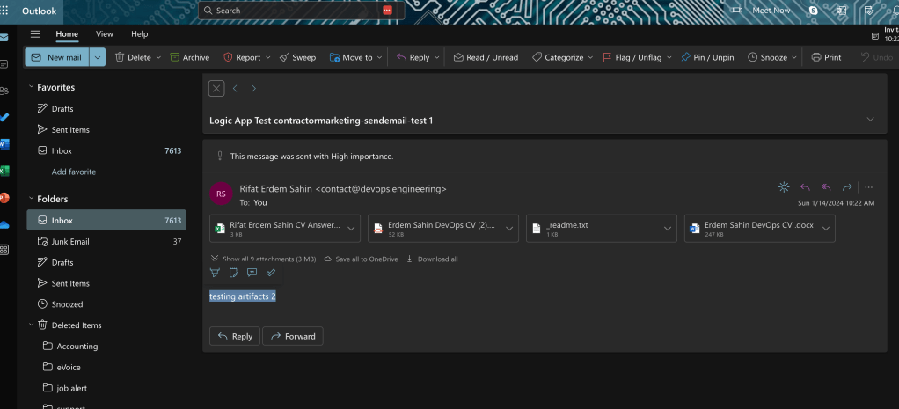This screenshot has width=899, height=409.
Task: Go to the next message arrow
Action: 253,88
